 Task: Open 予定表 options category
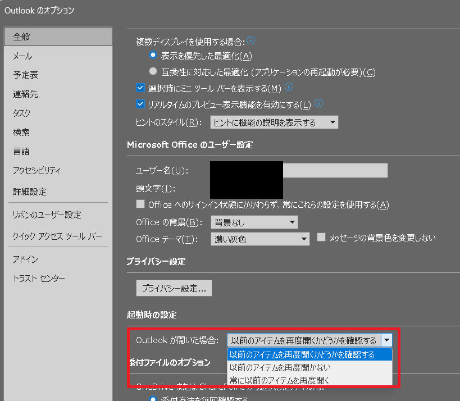click(58, 75)
